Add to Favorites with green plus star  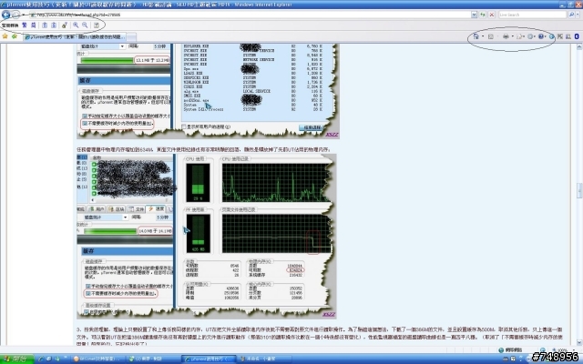15,36
